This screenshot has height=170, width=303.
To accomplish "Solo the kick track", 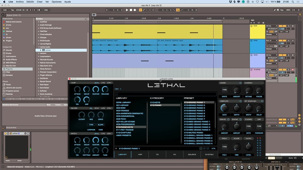I will pos(288,26).
